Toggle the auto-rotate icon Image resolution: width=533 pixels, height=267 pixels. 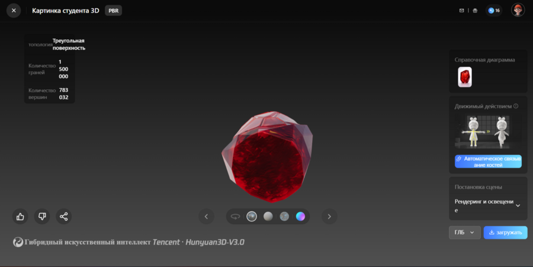235,217
